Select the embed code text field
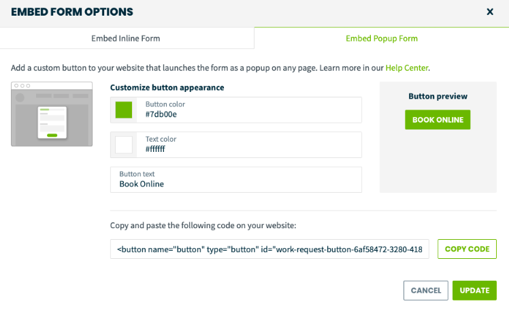 (x=269, y=249)
